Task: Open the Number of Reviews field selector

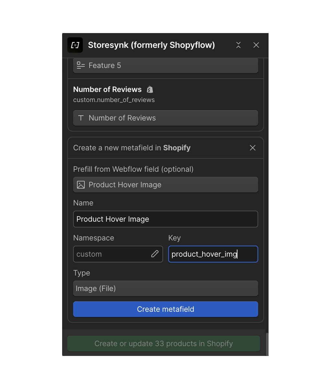Action: (166, 118)
